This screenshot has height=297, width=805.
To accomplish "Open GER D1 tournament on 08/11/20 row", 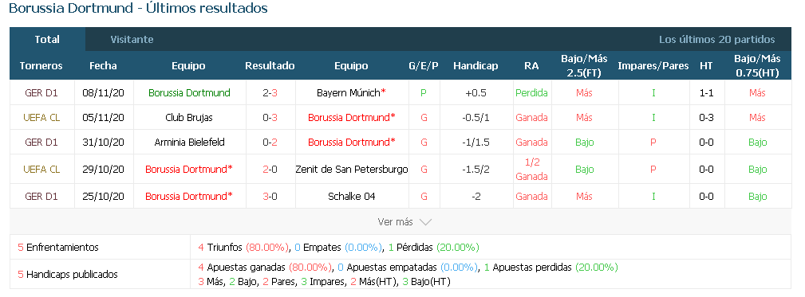I will 41,92.
